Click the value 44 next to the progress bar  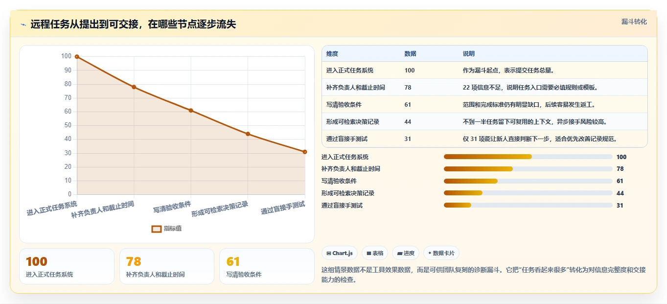(620, 193)
